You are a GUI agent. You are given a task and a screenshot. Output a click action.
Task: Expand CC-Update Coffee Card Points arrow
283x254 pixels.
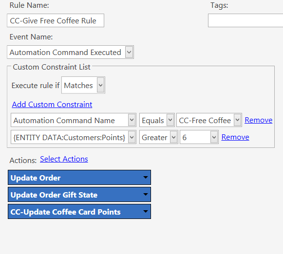coord(146,212)
